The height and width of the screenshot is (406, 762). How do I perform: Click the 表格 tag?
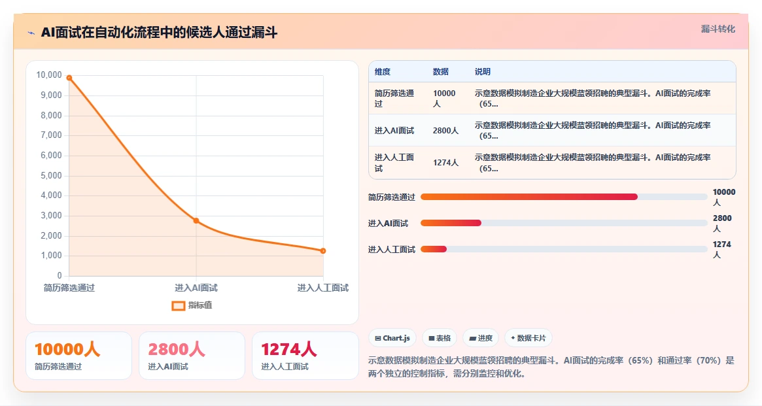[x=440, y=338]
